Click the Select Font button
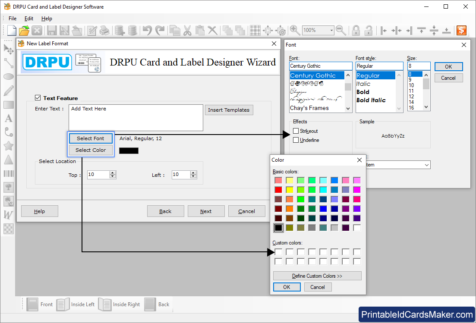476x323 pixels. [91, 138]
